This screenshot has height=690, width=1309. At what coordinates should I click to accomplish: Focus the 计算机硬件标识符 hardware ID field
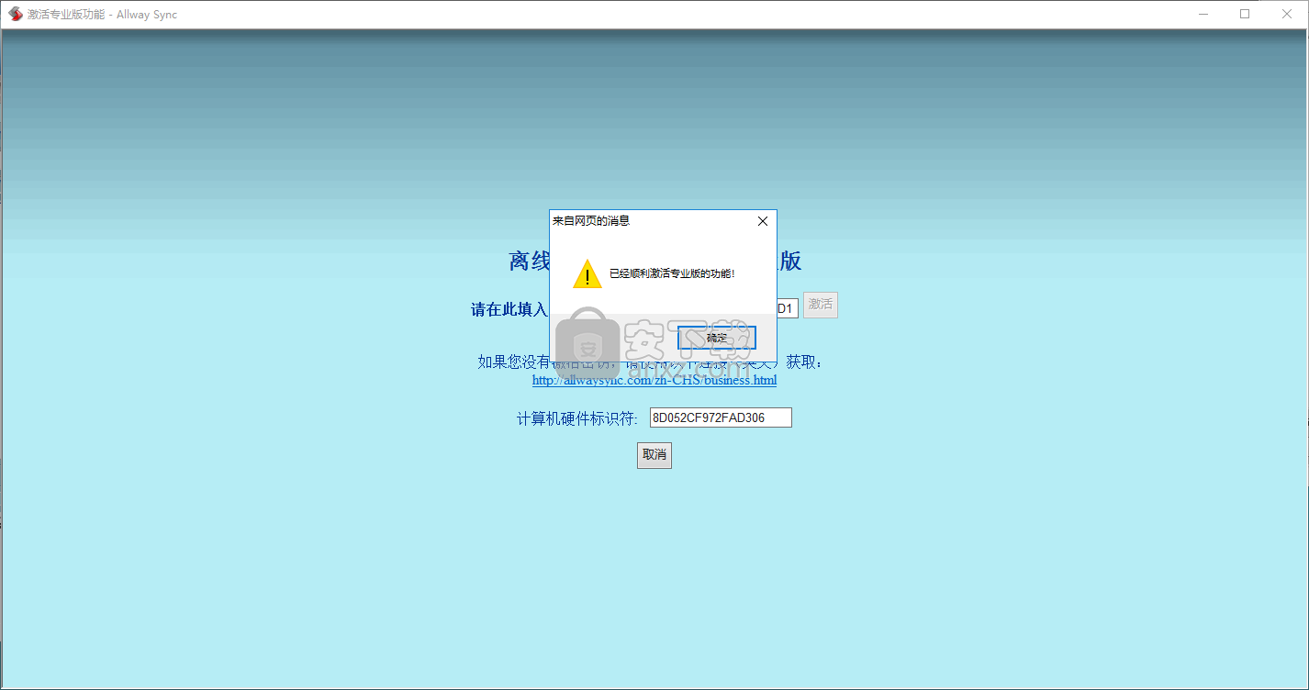[x=721, y=417]
